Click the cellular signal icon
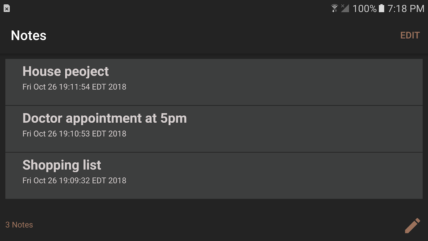Viewport: 428px width, 241px height. pos(345,8)
